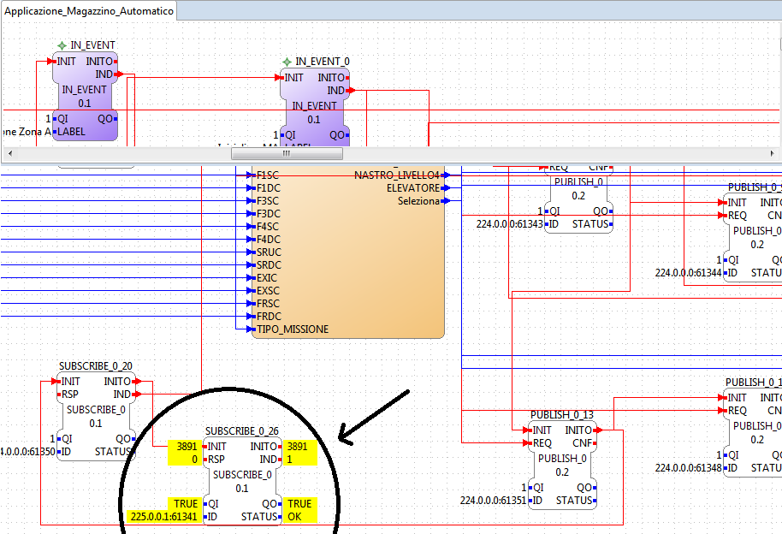Click the F1SC input pin
Viewport: 782px width, 534px height.
[268, 175]
